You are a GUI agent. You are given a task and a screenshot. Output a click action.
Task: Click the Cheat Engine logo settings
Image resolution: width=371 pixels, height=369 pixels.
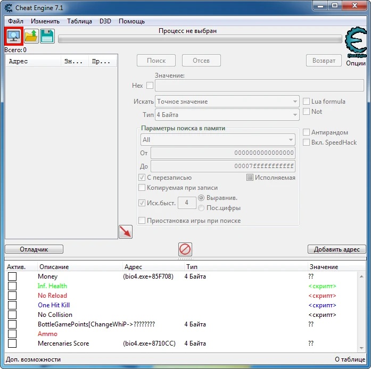click(x=356, y=43)
